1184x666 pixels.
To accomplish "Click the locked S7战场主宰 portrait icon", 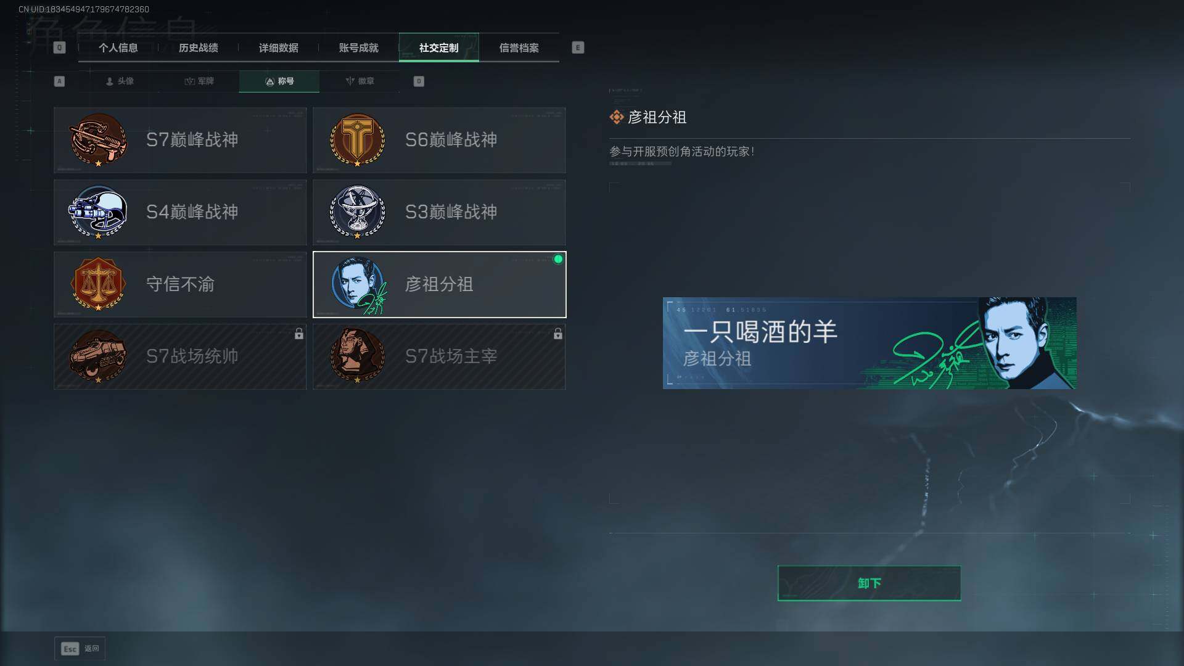I will click(357, 356).
